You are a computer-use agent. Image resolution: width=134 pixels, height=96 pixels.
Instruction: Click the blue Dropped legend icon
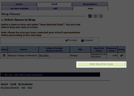(x=82, y=41)
